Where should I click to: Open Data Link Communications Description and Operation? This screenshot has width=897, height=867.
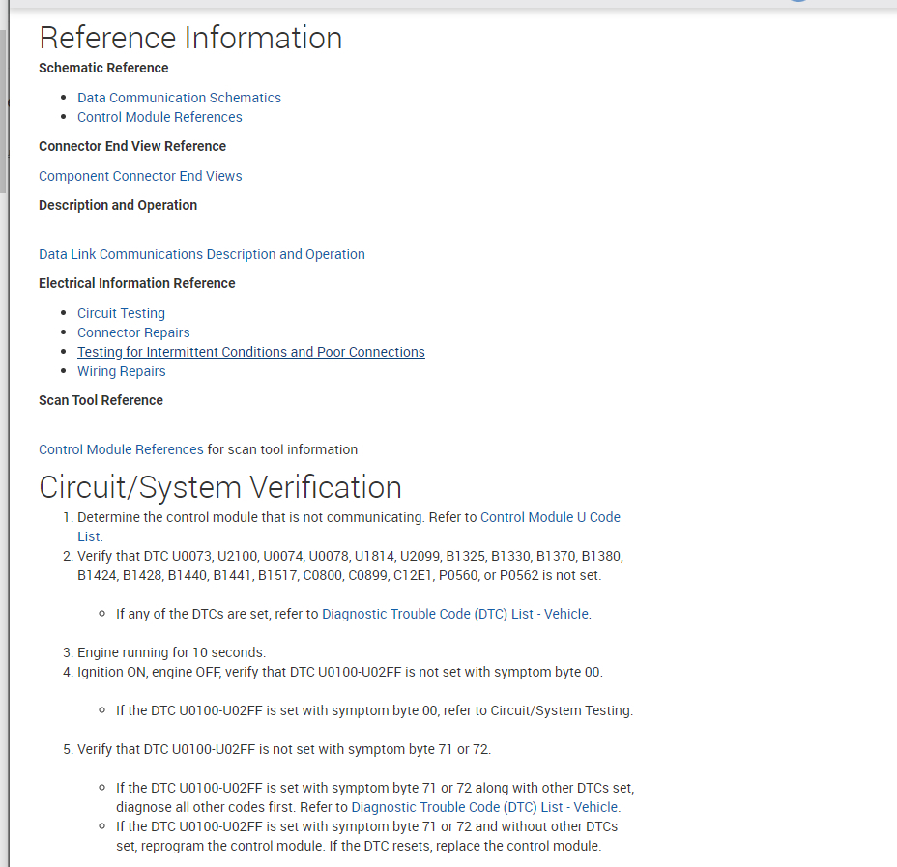click(202, 254)
